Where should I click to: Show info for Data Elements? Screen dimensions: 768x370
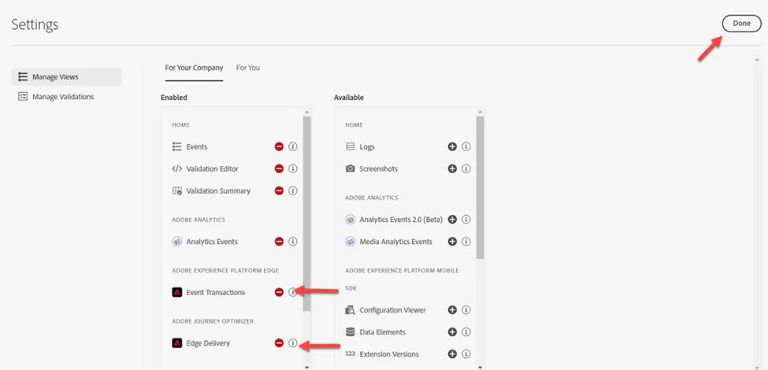point(466,332)
